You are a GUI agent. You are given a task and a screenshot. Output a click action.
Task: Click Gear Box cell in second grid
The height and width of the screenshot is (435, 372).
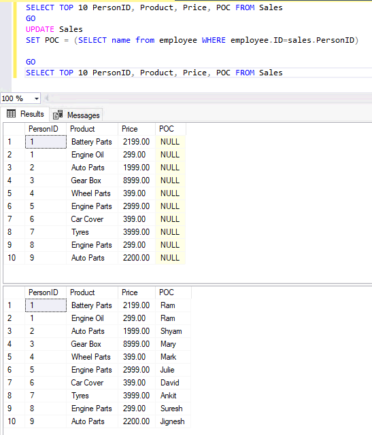pyautogui.click(x=92, y=344)
